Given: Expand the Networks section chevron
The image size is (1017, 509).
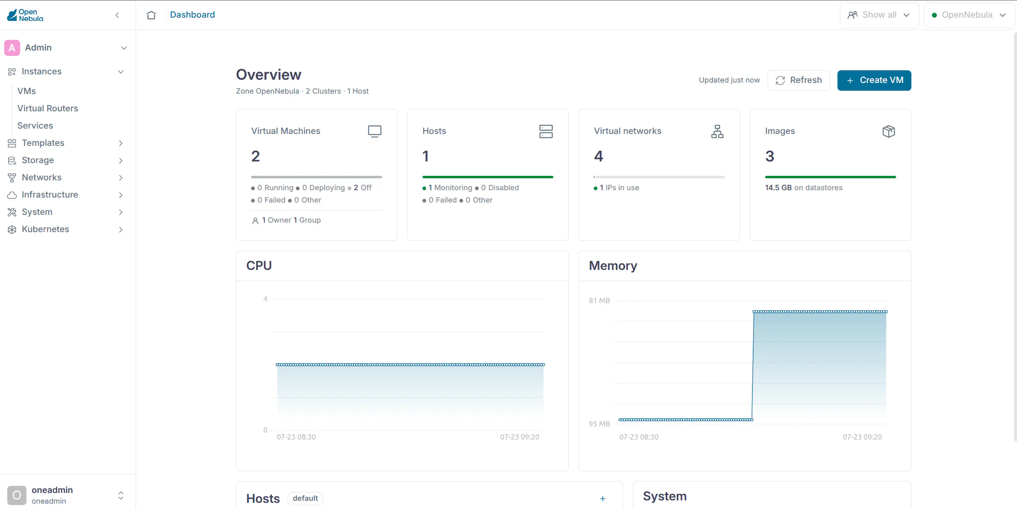Looking at the screenshot, I should tap(121, 178).
